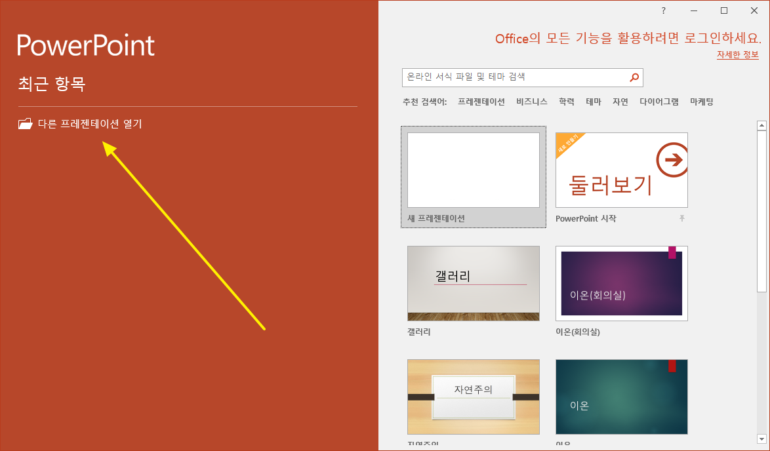Select suggested search 프레젠테이션
This screenshot has height=451, width=770.
pos(481,102)
